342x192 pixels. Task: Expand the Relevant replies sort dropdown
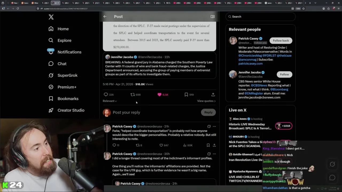click(x=110, y=101)
